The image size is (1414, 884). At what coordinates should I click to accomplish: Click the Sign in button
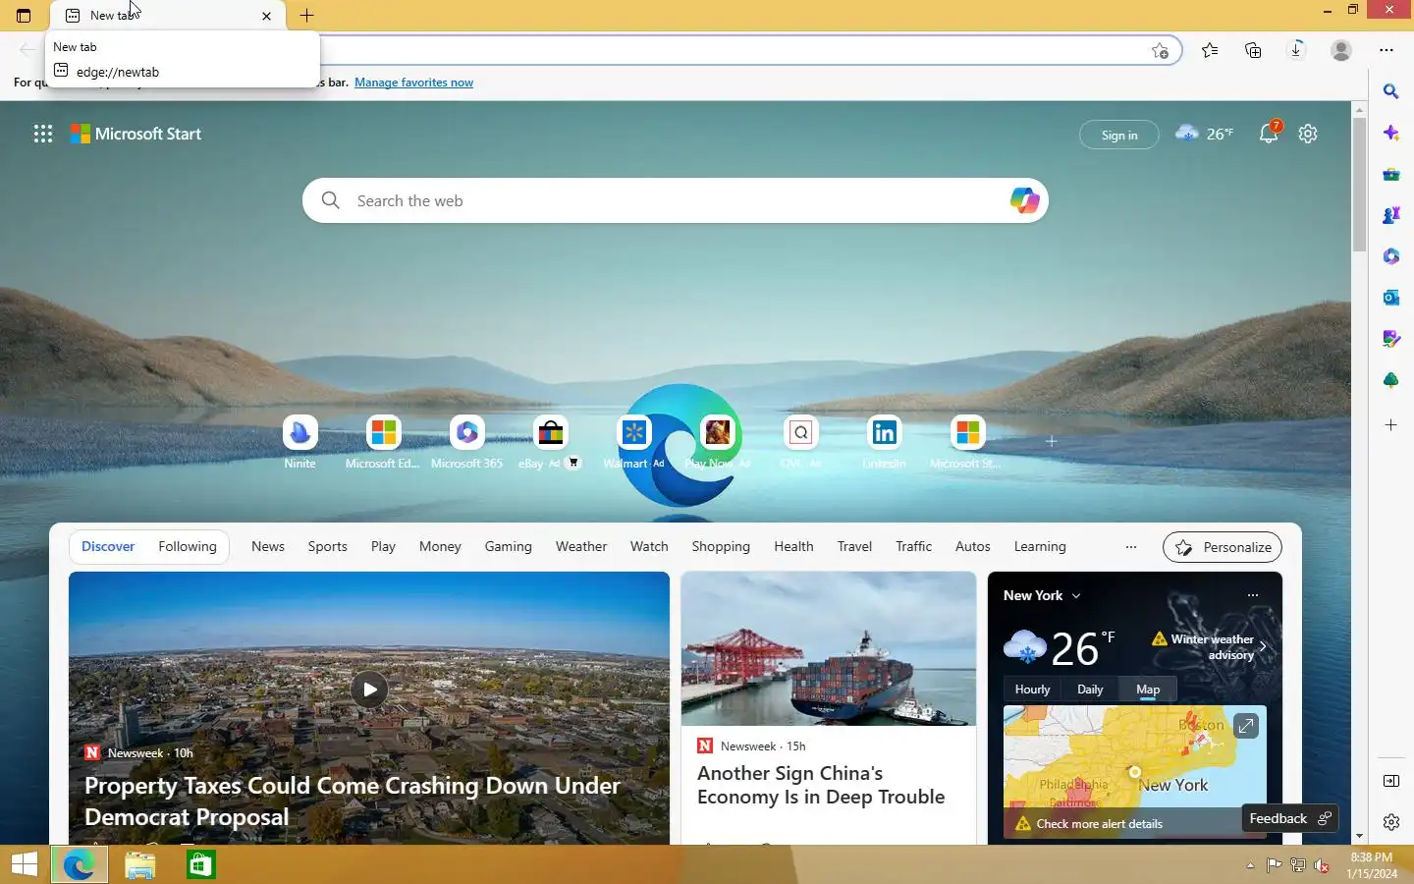(1119, 135)
